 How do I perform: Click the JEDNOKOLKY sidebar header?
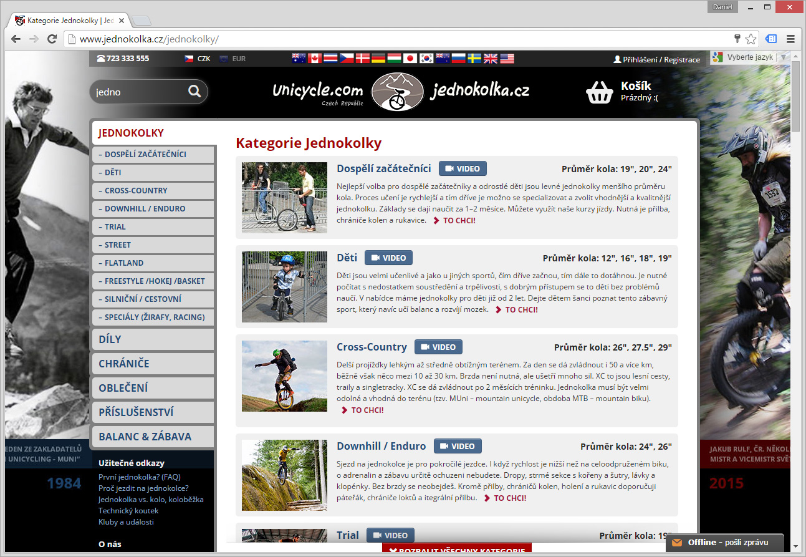point(153,133)
